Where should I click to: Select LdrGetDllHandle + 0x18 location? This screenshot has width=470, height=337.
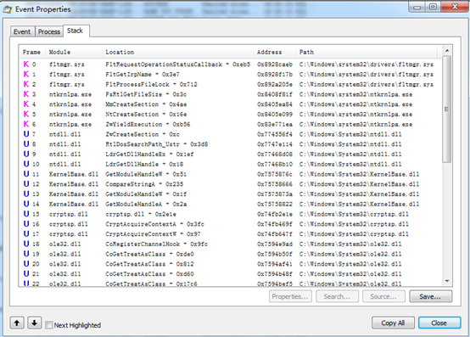click(144, 164)
